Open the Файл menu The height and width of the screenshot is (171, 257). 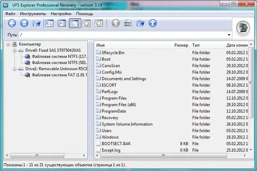[x=10, y=14]
